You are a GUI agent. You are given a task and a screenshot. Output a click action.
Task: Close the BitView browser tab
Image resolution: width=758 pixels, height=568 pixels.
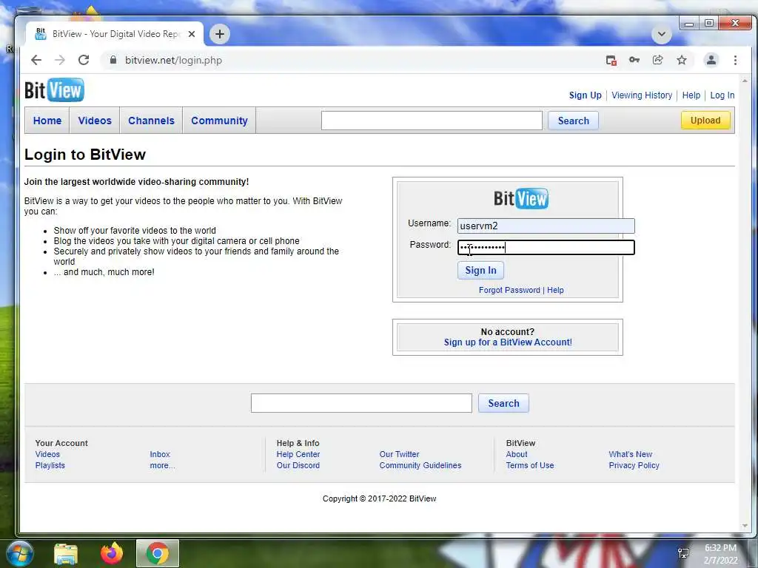(192, 34)
